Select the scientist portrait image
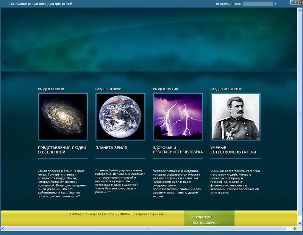 235,116
